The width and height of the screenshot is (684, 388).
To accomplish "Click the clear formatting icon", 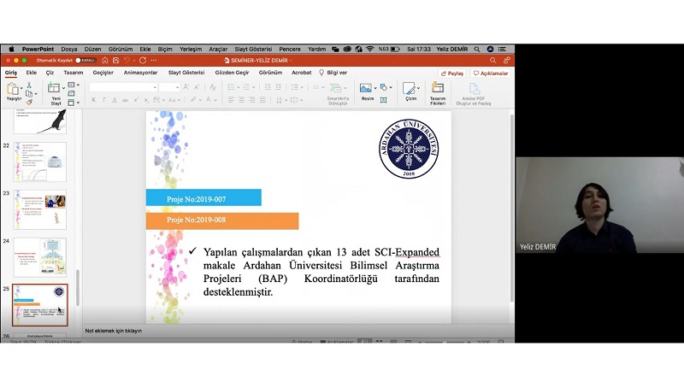I will tap(213, 87).
